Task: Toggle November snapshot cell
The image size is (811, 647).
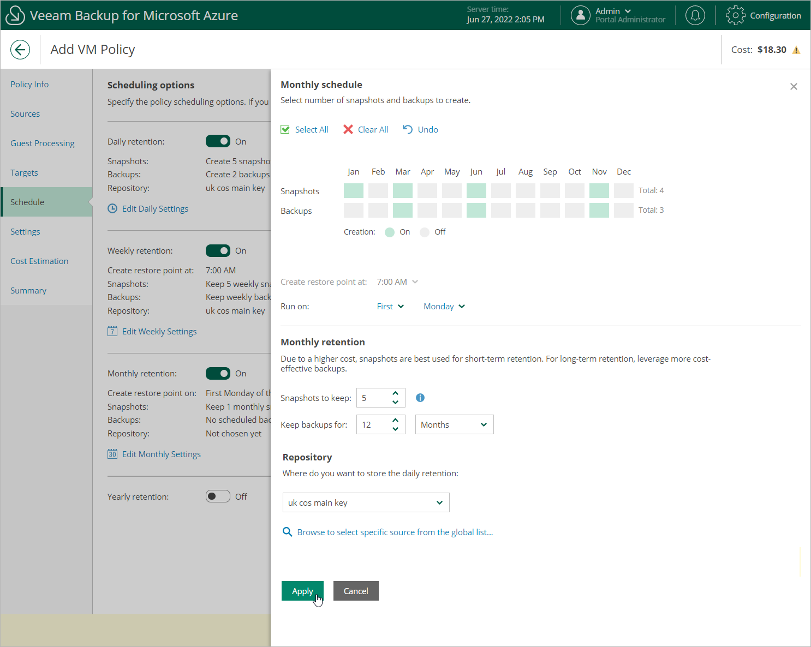Action: tap(599, 191)
